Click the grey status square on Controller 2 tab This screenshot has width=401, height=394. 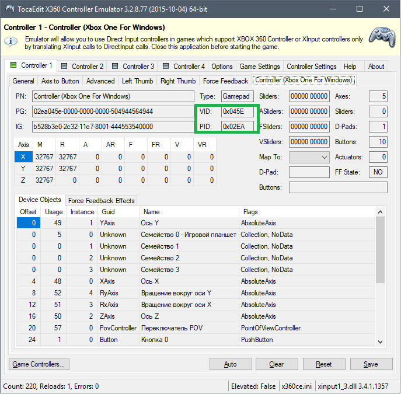point(64,66)
